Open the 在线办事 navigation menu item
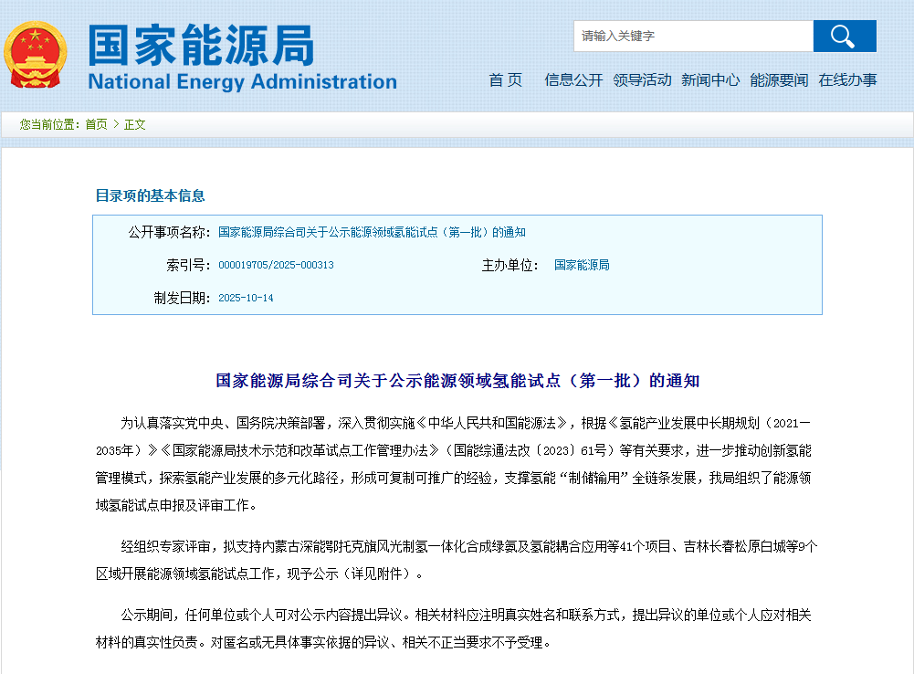The height and width of the screenshot is (674, 914). click(845, 80)
